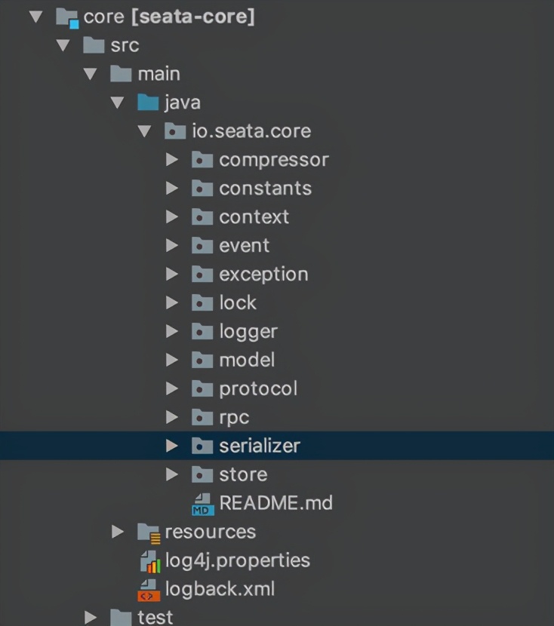Expand the resources folder arrow
This screenshot has width=554, height=626.
click(118, 532)
